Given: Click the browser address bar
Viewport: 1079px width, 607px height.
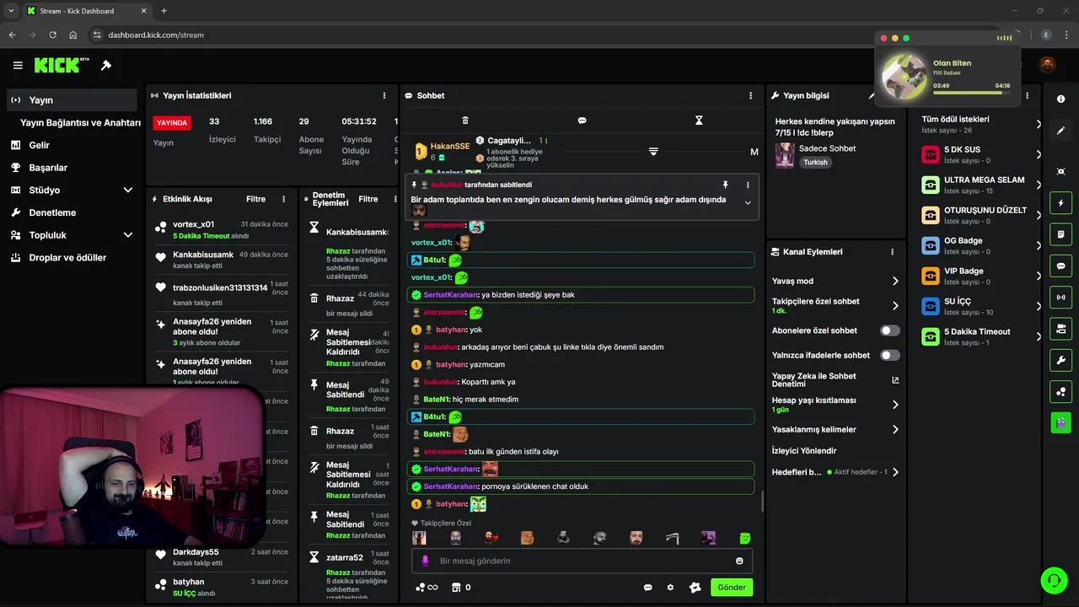Looking at the screenshot, I should click(539, 35).
